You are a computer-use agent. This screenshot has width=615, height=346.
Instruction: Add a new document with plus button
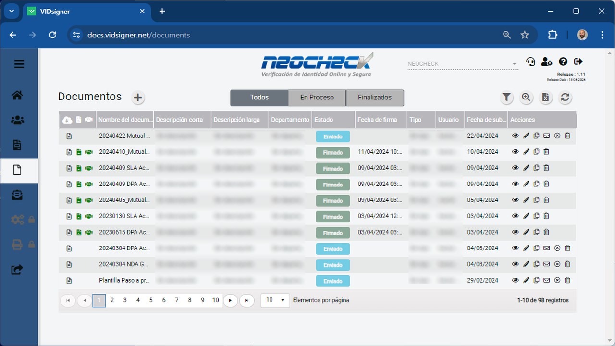[138, 98]
